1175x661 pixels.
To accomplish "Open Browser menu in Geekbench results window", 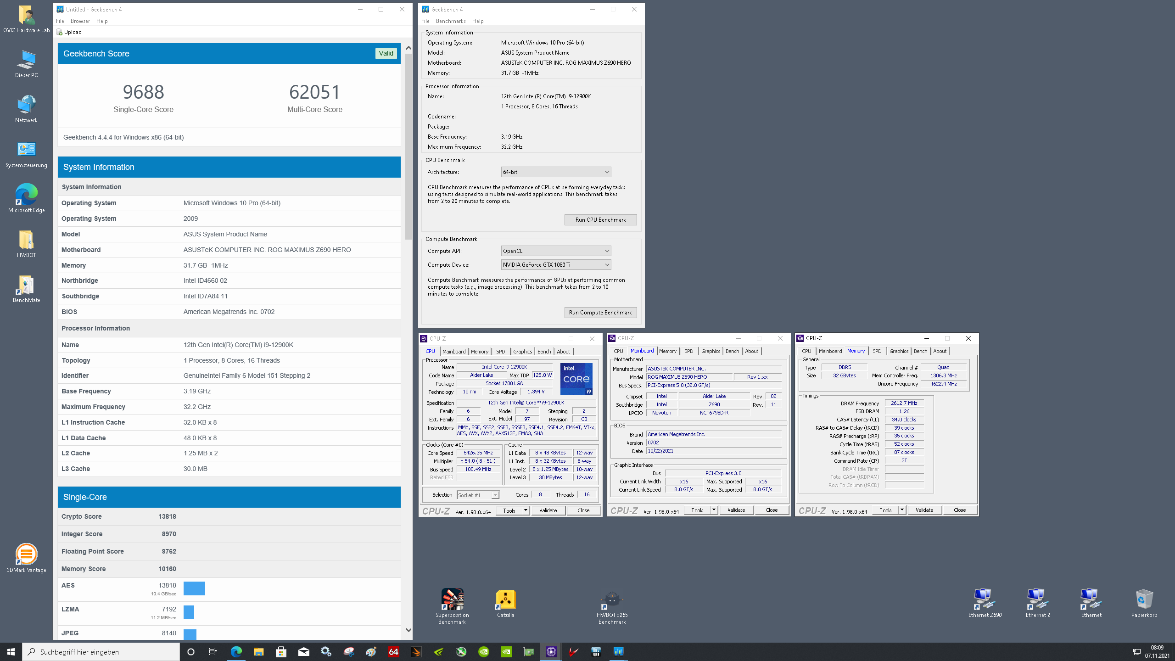I will point(80,21).
